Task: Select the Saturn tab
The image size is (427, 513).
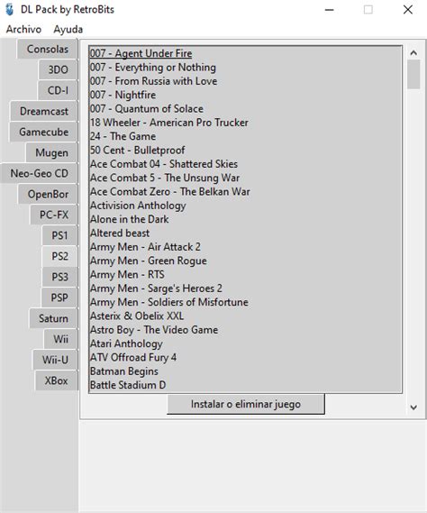Action: point(53,318)
